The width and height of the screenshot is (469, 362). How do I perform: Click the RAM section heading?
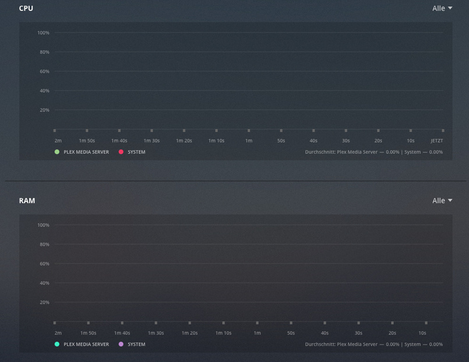pos(27,201)
